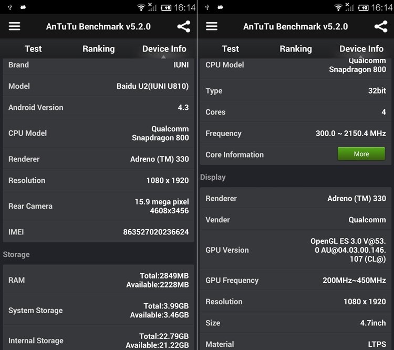
Task: Select the System Storage Total:3.99GB row
Action: pyautogui.click(x=99, y=310)
